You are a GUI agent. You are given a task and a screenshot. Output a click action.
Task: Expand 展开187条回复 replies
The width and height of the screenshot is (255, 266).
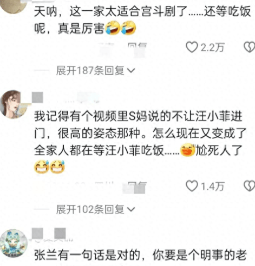point(95,70)
